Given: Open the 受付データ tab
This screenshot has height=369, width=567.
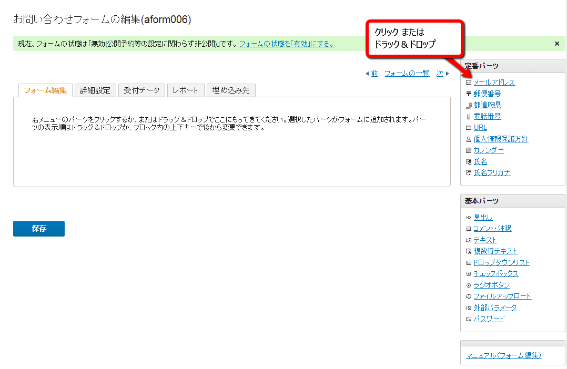Looking at the screenshot, I should (x=141, y=90).
